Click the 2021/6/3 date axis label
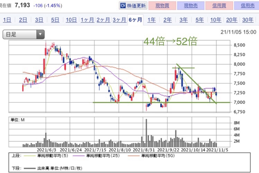Screen dimensions: 259x173 tap(47, 150)
